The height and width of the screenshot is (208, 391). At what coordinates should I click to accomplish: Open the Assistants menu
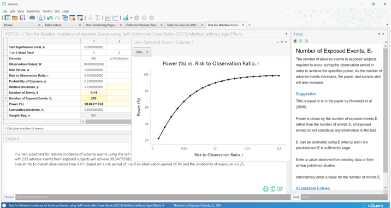(33, 11)
